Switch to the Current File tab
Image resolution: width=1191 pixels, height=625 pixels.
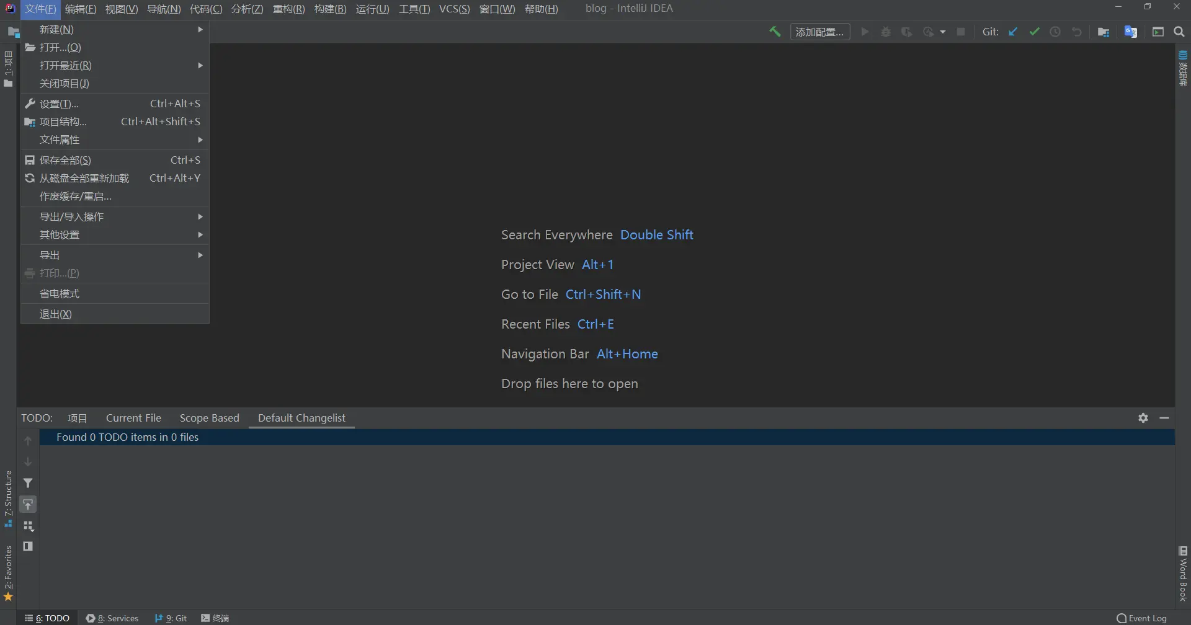(x=133, y=418)
